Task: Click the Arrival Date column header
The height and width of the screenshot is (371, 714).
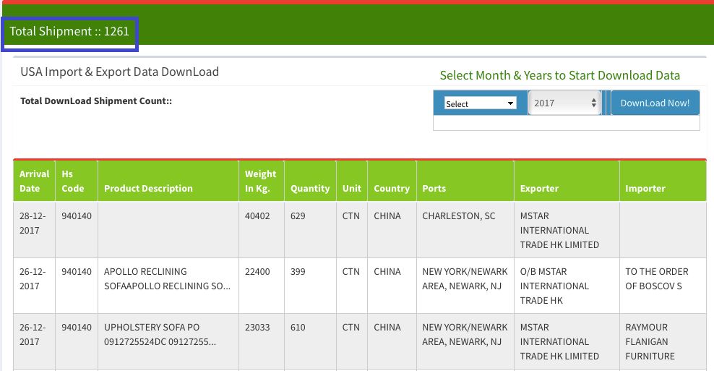Action: pyautogui.click(x=34, y=181)
